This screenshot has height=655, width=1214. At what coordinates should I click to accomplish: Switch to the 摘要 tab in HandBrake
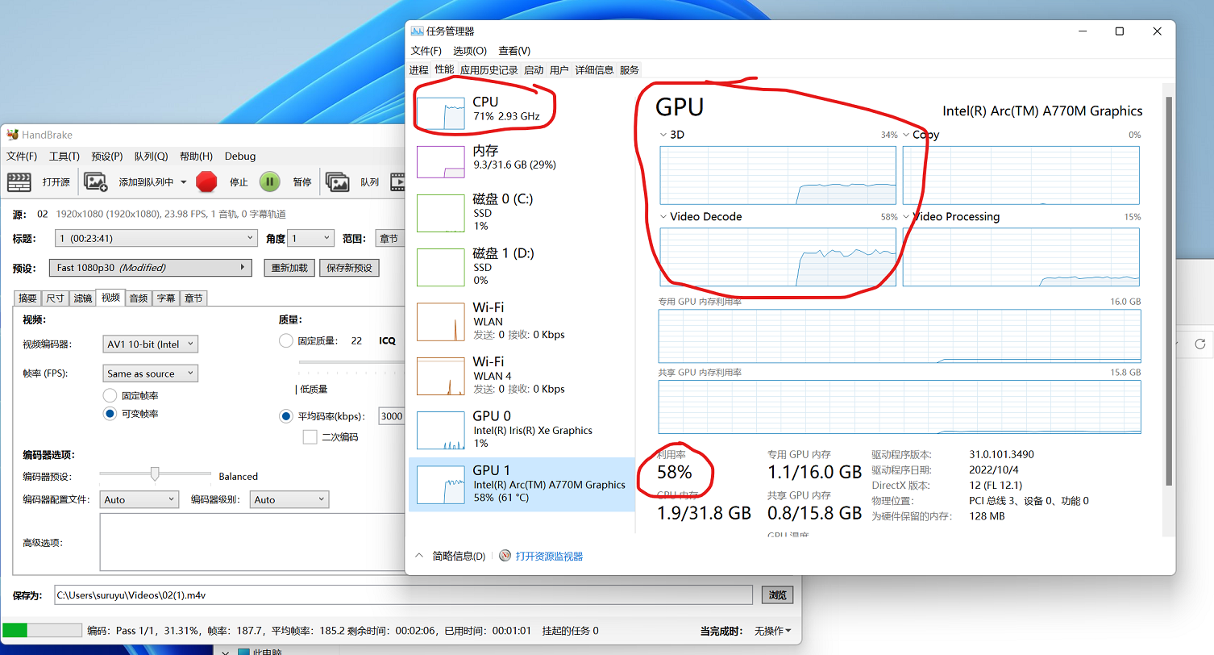coord(28,298)
